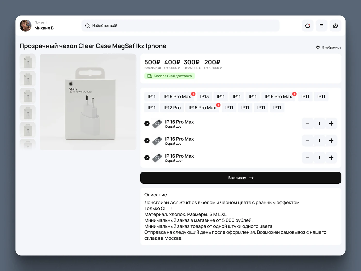The height and width of the screenshot is (271, 361).
Task: Open the shopping cart basket icon
Action: (307, 26)
